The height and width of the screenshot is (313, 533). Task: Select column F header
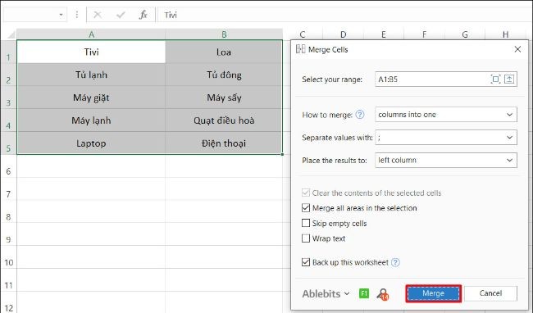(424, 34)
